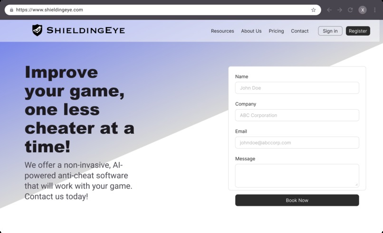Click the 'Improve your game' headline
The height and width of the screenshot is (233, 383).
tap(80, 109)
